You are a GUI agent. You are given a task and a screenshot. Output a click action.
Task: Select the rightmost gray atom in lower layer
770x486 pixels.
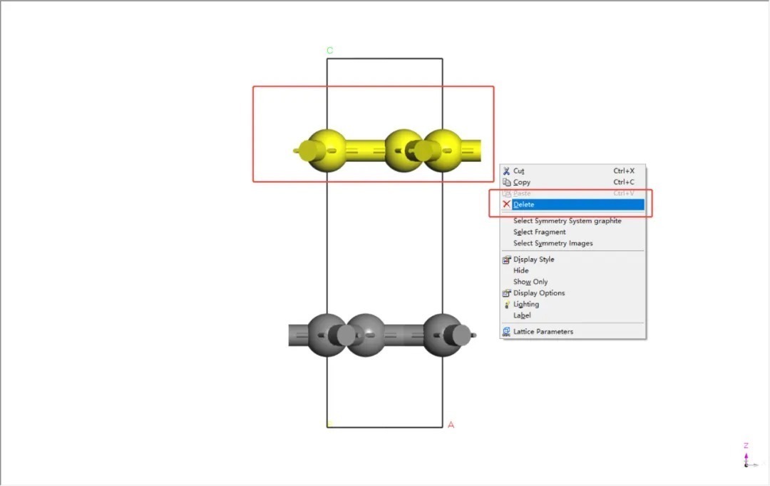(x=443, y=334)
